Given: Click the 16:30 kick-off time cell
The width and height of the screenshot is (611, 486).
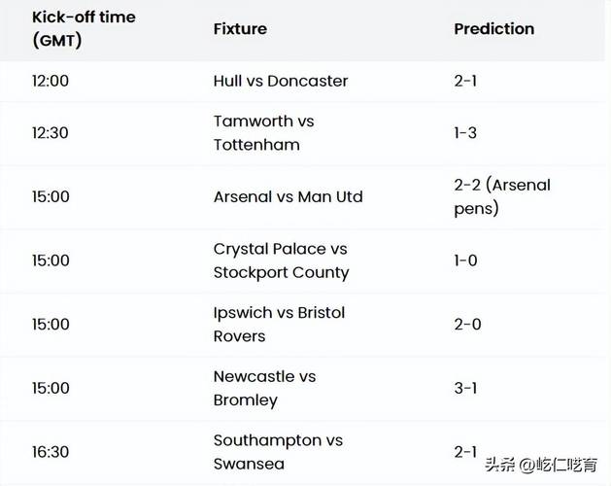Looking at the screenshot, I should 51,452.
